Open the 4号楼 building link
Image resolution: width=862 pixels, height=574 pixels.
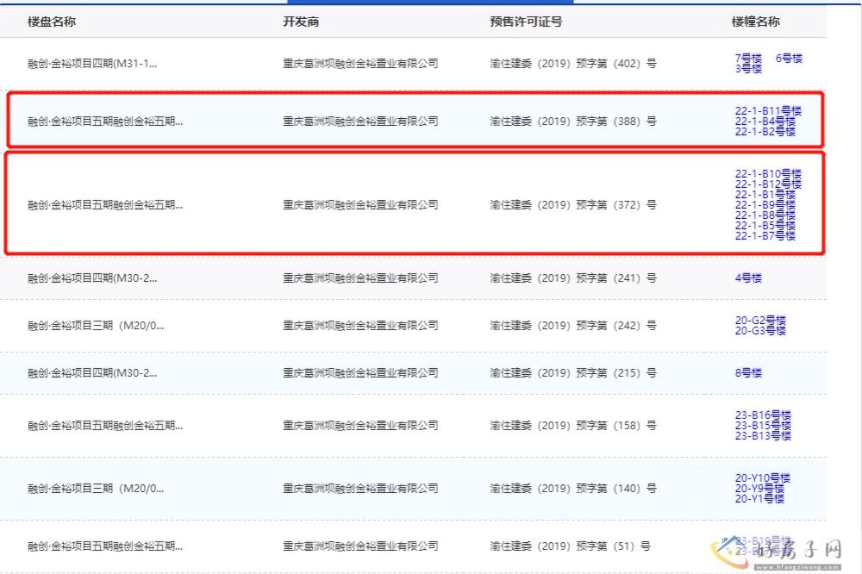(748, 278)
